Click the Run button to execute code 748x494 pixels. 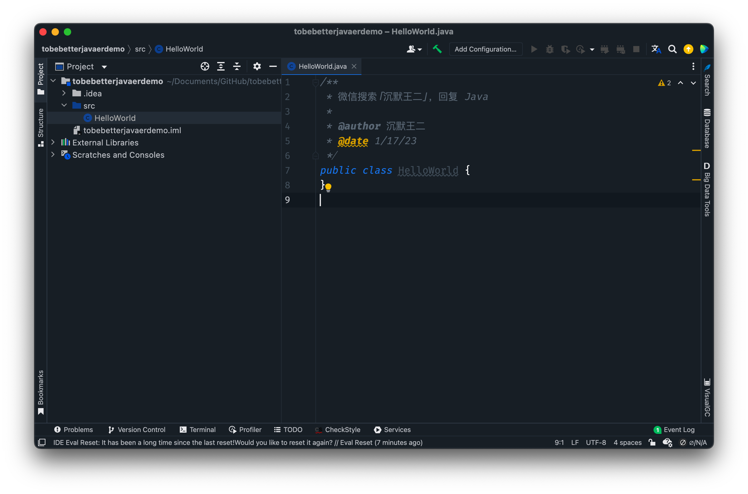[x=533, y=49]
